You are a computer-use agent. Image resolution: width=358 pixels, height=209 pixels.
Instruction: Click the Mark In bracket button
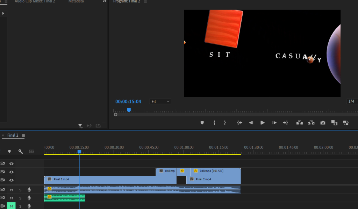(214, 123)
